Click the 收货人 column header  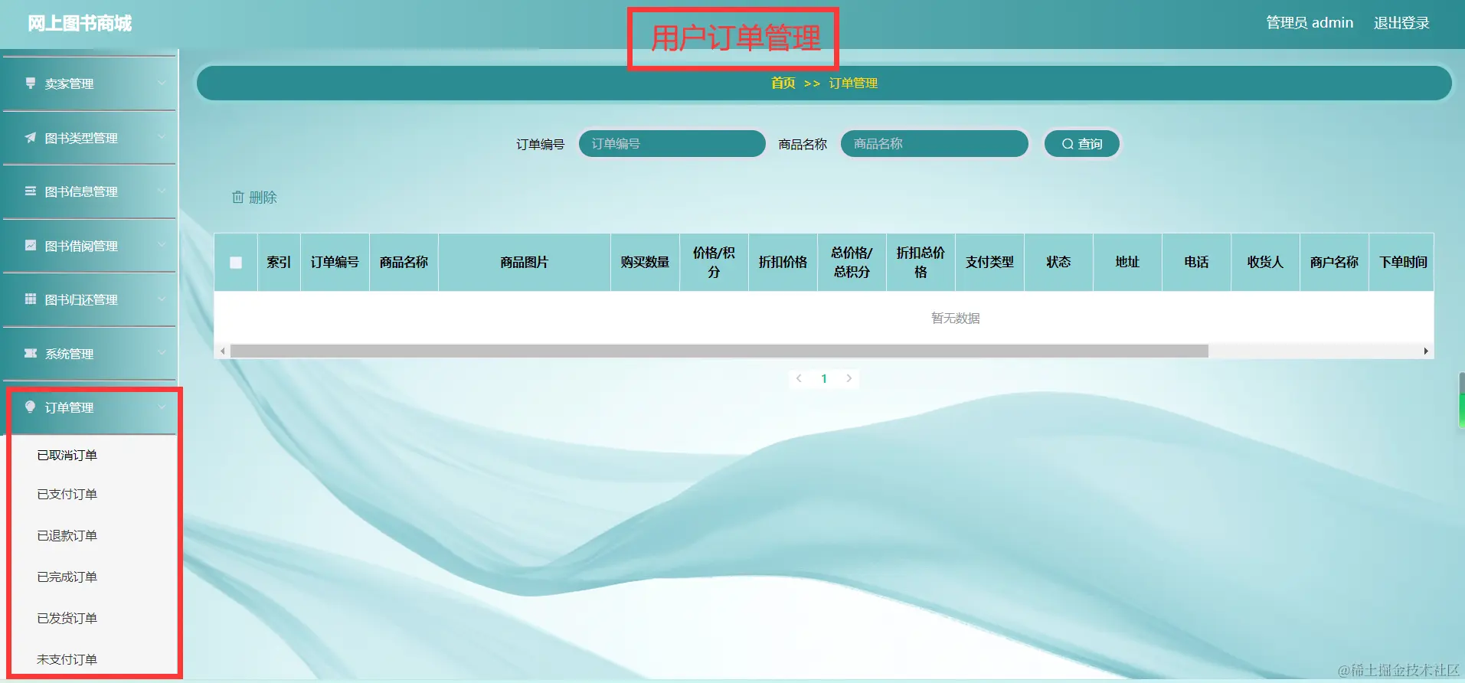[x=1265, y=262]
